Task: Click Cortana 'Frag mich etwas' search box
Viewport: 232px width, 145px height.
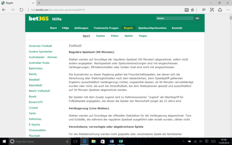Action: tap(40, 141)
